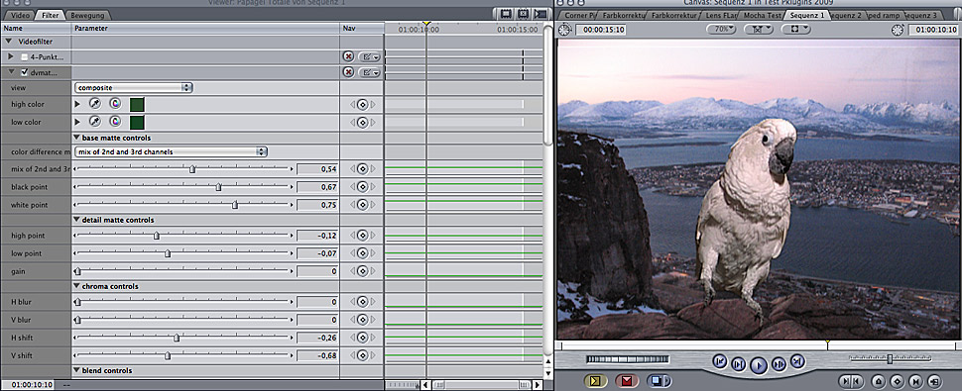Viewport: 962px width, 391px height.
Task: Open the Corner Pin sequence tab
Action: coord(579,14)
